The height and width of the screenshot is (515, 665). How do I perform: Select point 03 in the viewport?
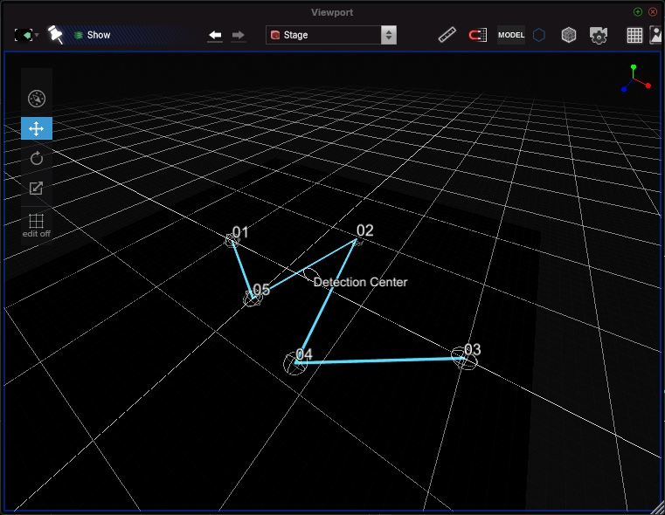tap(464, 358)
